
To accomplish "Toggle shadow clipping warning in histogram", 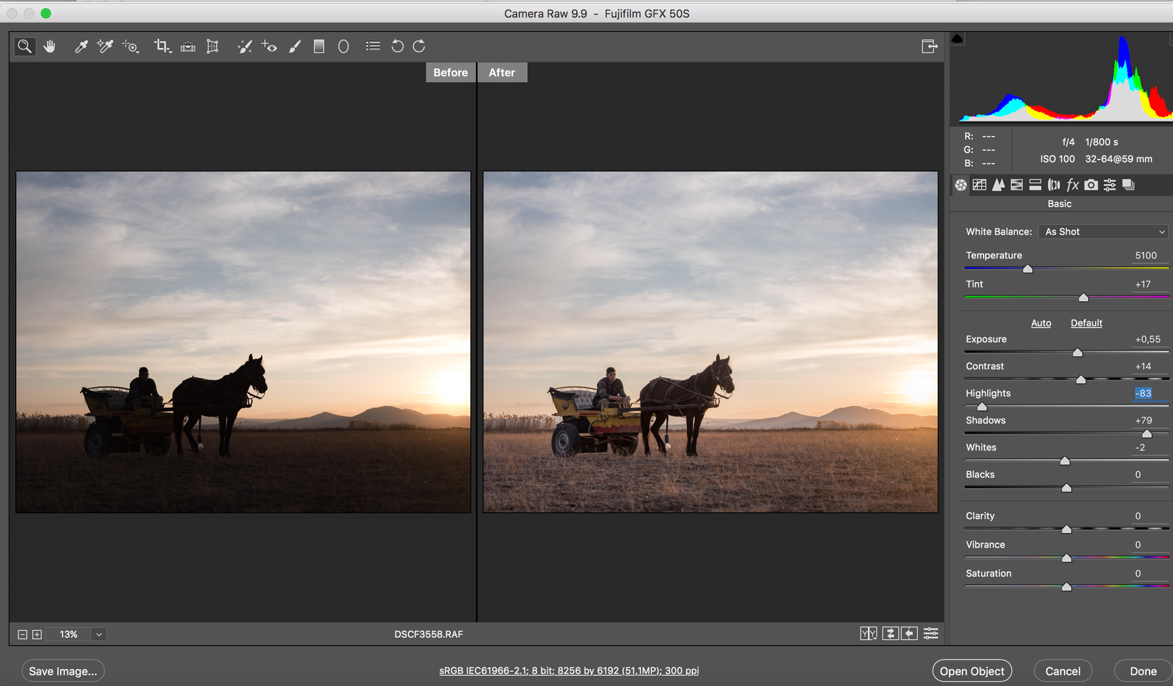I will (957, 39).
